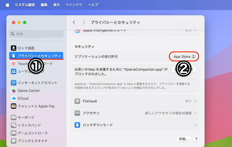Open the アクセサリ confirmation setting row
232x147 pixels.
(135, 113)
